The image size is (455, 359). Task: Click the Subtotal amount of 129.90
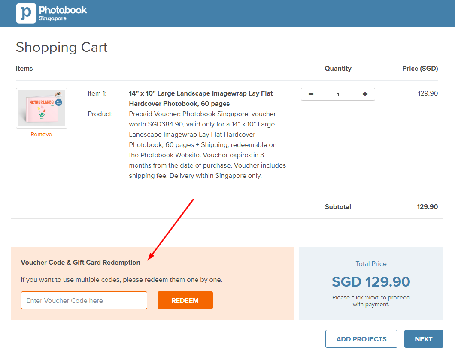click(427, 207)
